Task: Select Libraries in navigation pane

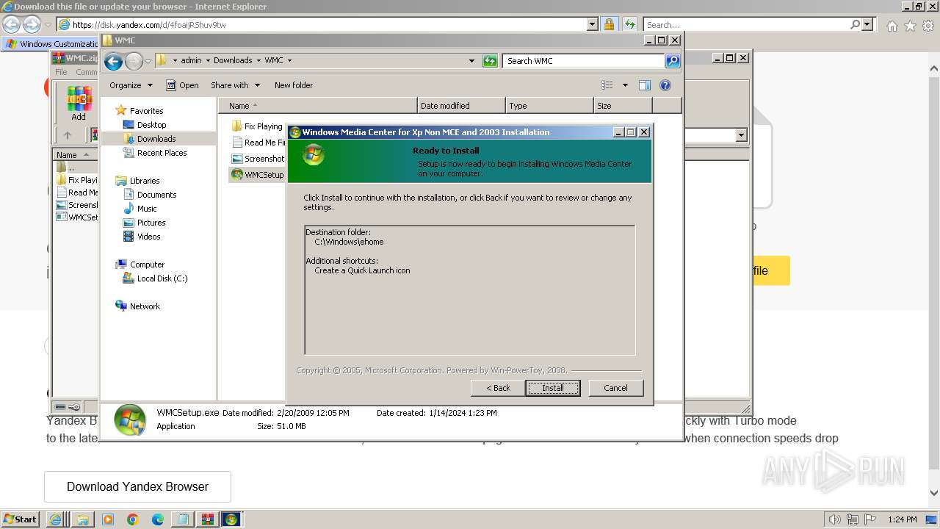Action: coord(145,181)
